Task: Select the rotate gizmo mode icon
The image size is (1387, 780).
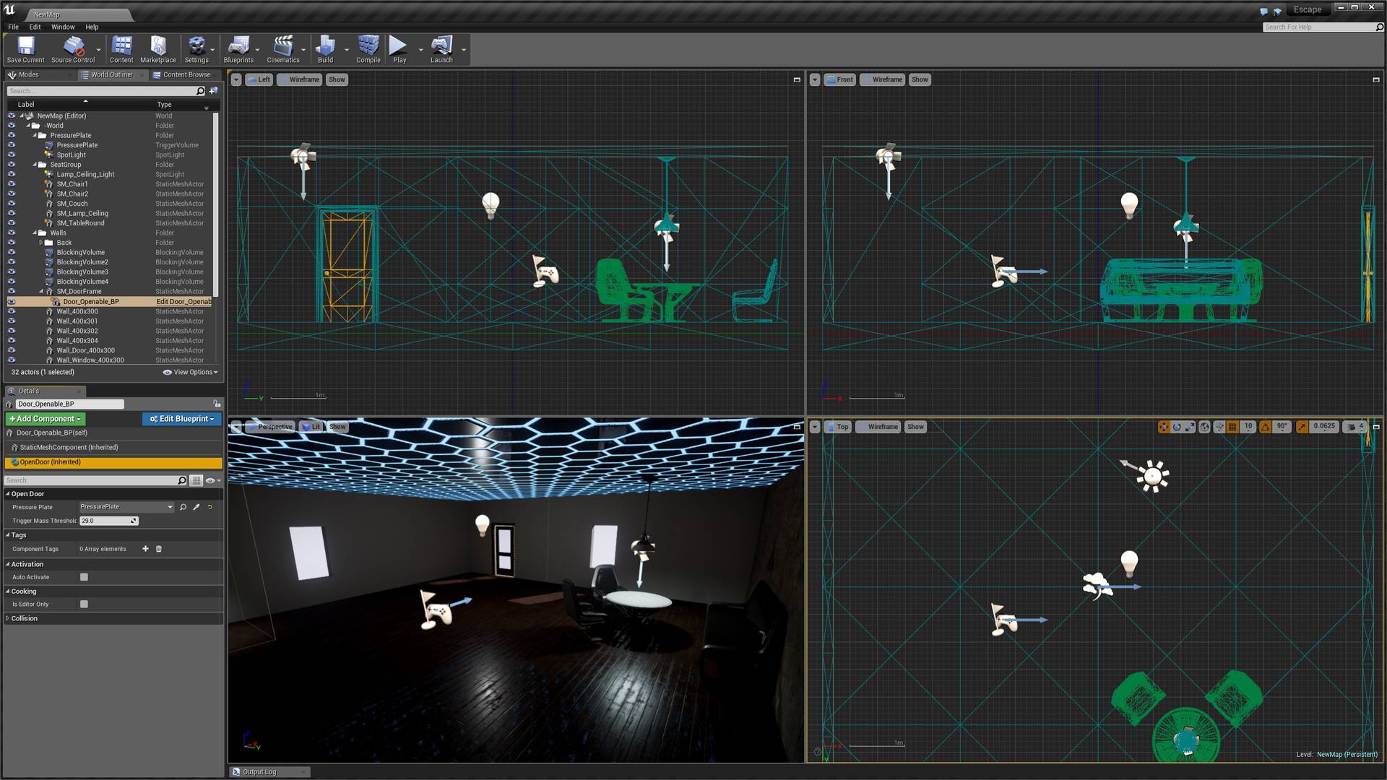Action: coord(1177,427)
